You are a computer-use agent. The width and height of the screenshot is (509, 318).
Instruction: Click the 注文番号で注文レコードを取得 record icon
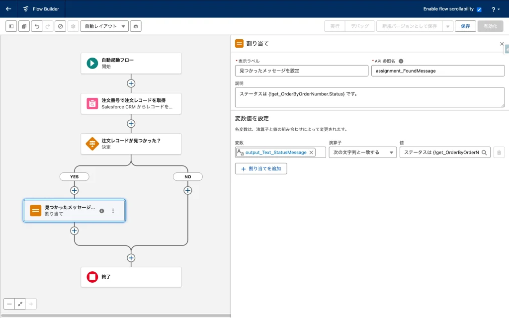(92, 103)
